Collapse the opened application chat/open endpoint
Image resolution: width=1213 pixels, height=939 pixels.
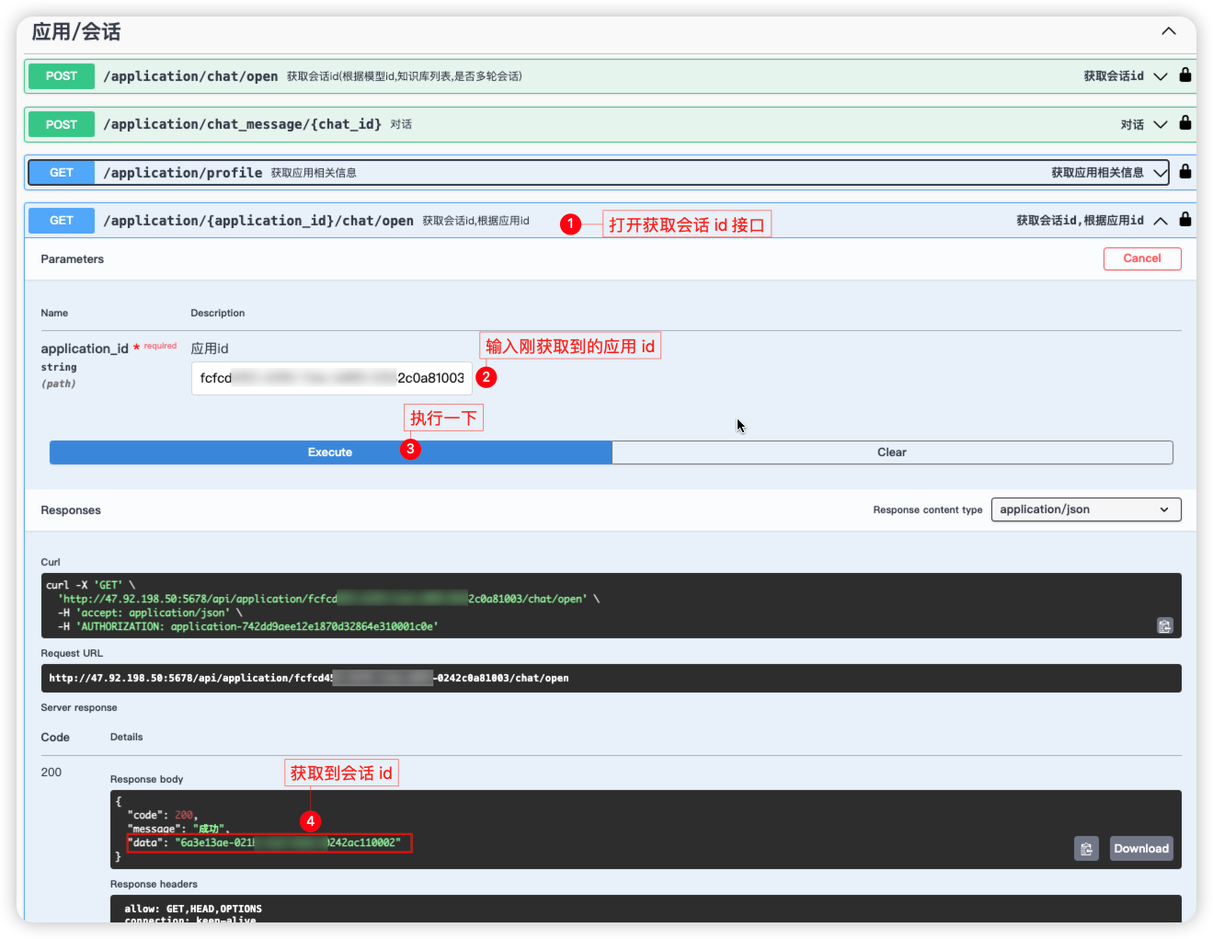(1160, 220)
